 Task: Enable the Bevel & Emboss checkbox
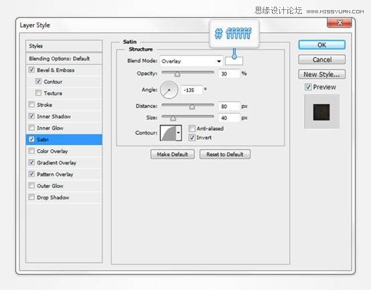coord(31,70)
